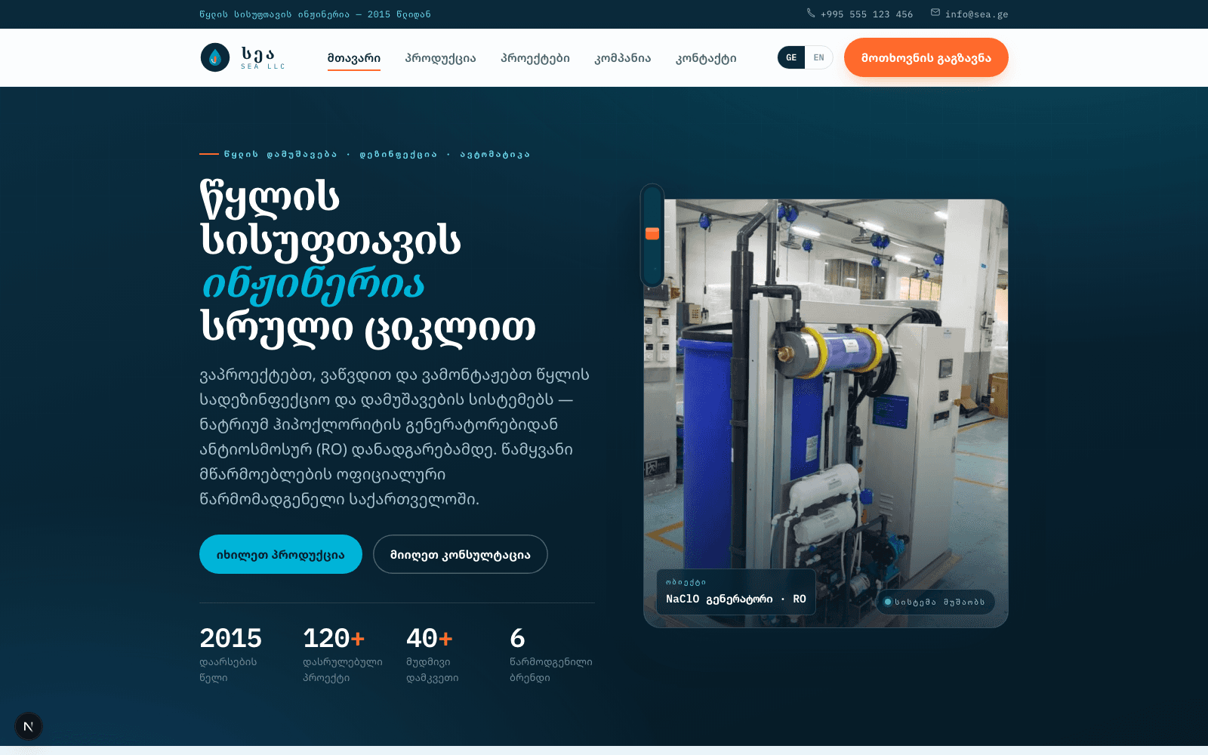Switch language to EN

pos(819,57)
